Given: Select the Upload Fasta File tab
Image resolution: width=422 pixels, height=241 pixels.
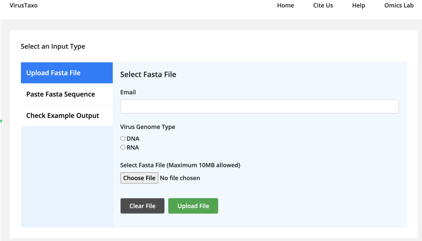Looking at the screenshot, I should click(x=67, y=73).
